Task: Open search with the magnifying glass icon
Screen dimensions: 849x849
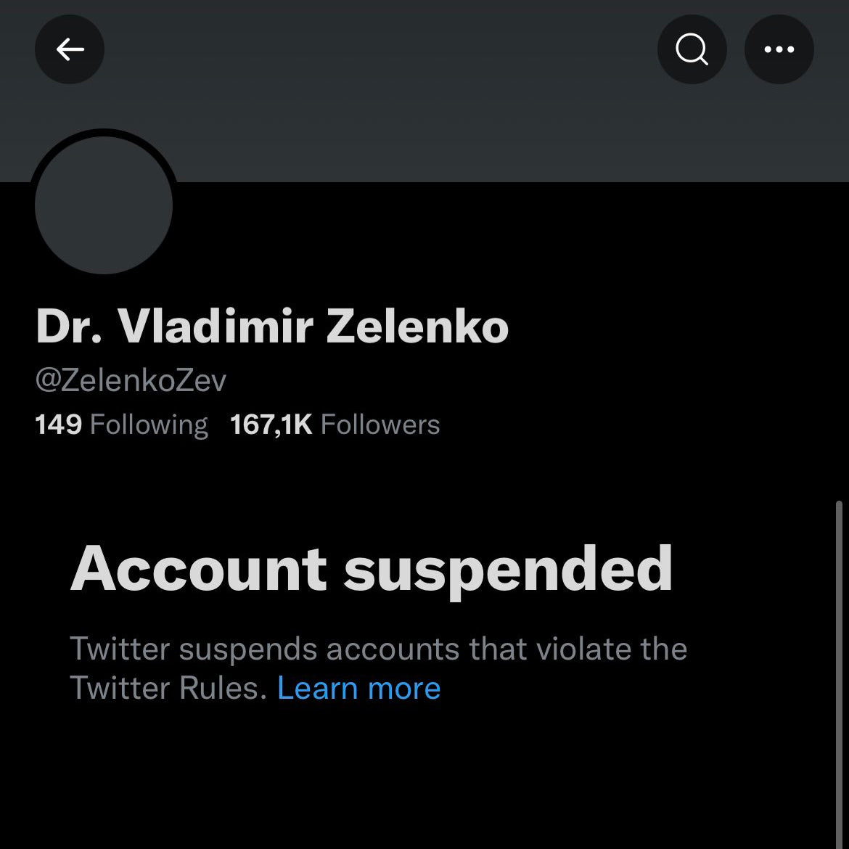Action: pos(692,49)
